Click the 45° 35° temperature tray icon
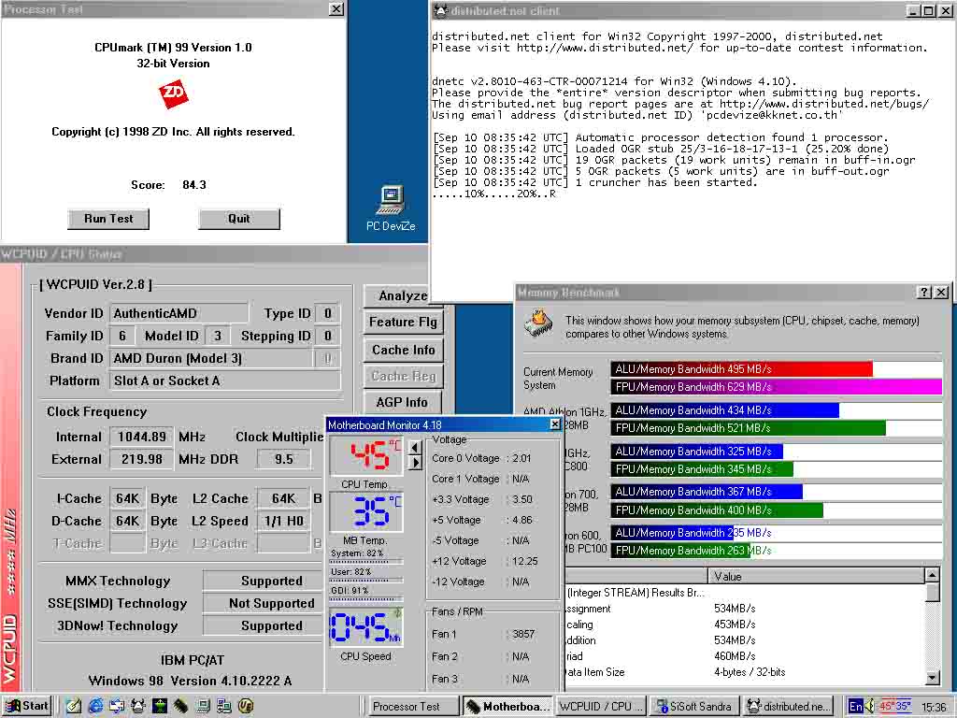Viewport: 957px width, 718px height. point(894,707)
